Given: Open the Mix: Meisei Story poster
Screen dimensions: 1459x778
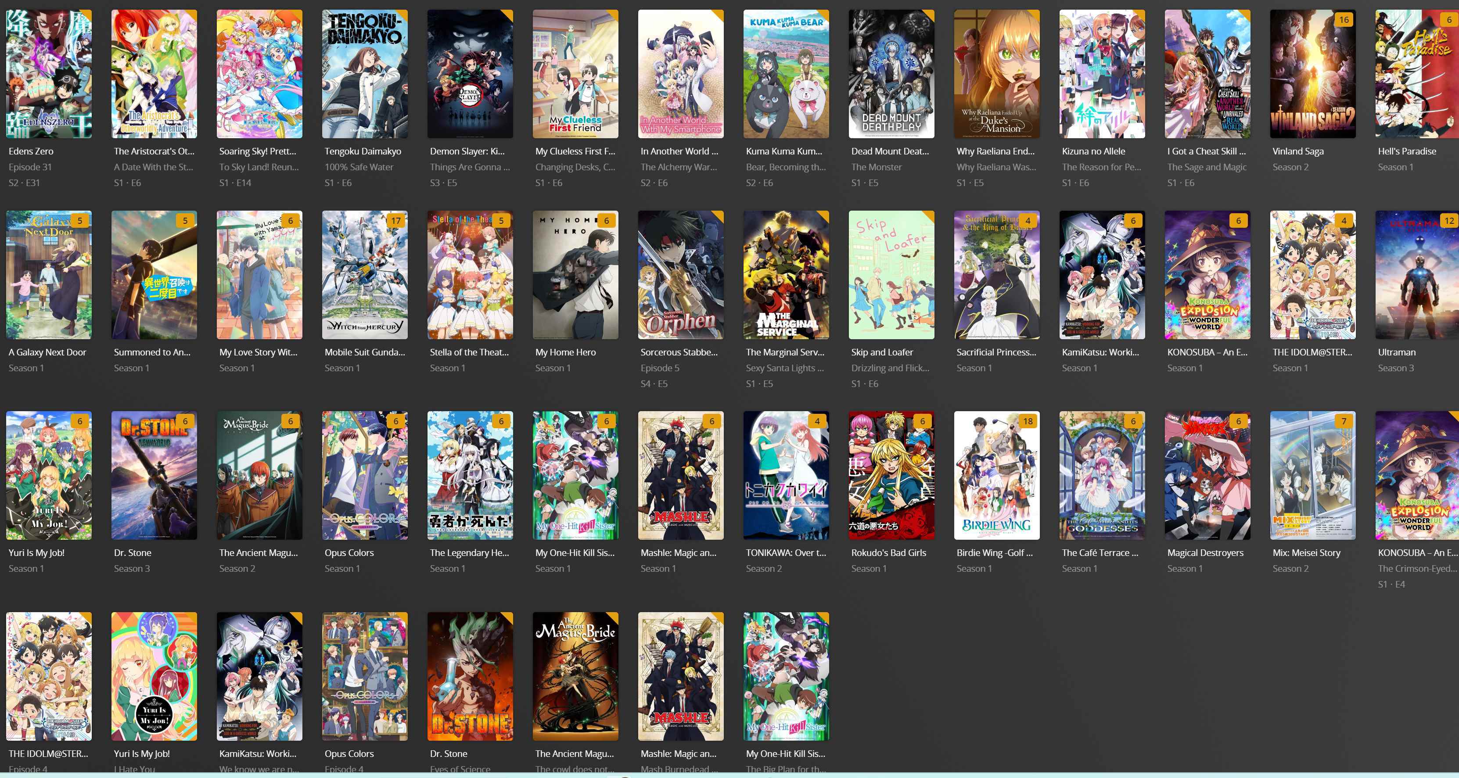Looking at the screenshot, I should [x=1313, y=475].
